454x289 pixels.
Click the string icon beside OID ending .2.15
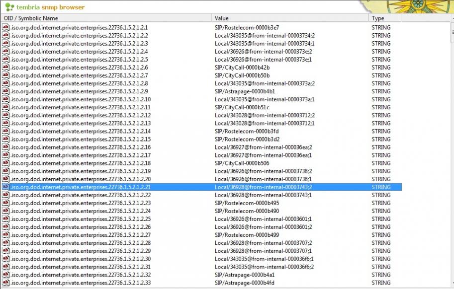tap(5, 139)
